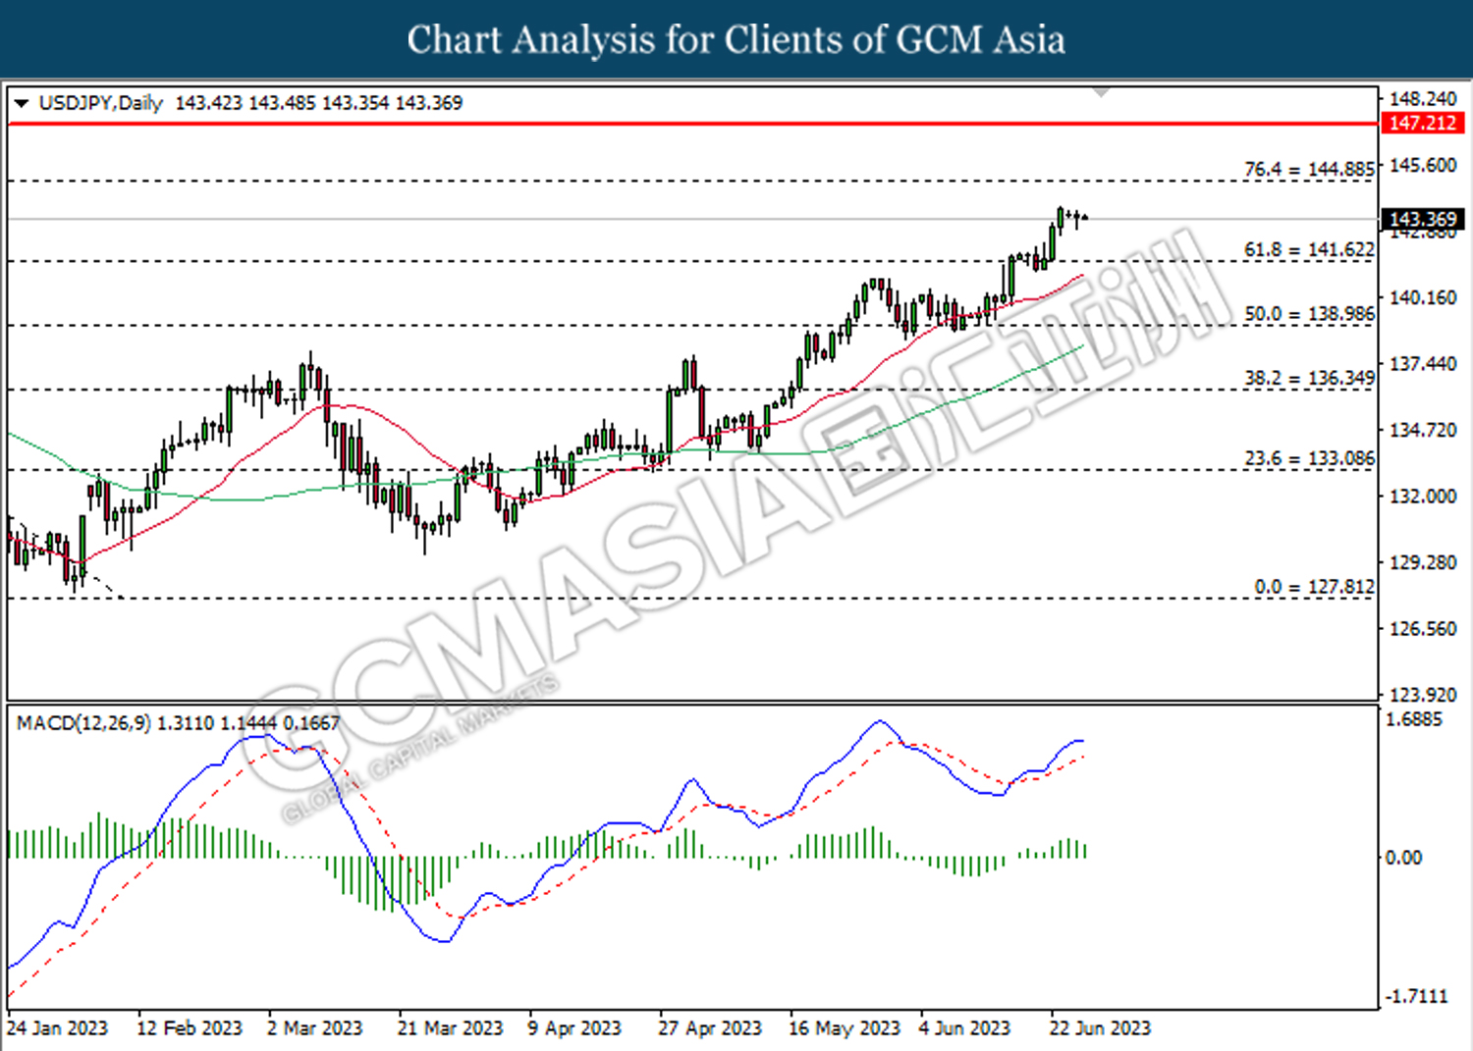Click the 16 May 2023 date label

click(x=845, y=1028)
